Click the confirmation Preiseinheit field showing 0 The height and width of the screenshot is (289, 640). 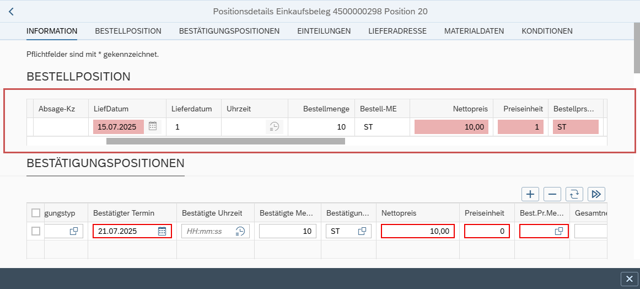point(487,232)
